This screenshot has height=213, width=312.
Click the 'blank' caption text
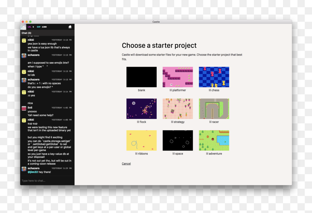point(141,90)
